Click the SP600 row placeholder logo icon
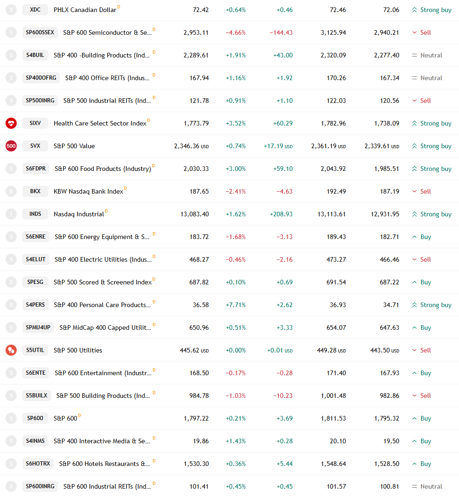Screen dimensions: 459x497 tap(11, 418)
